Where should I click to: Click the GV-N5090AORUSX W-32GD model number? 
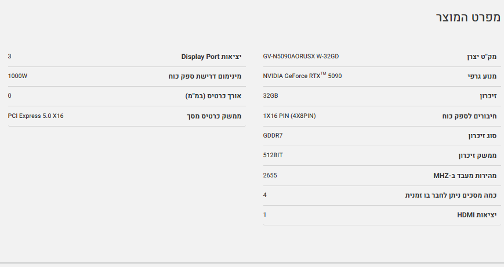click(x=300, y=57)
